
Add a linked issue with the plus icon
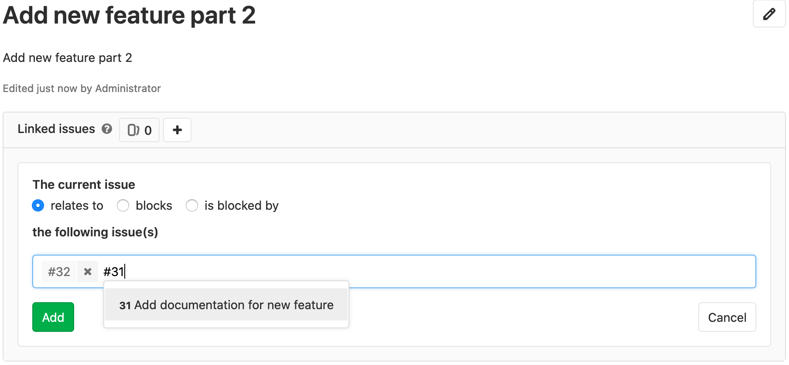[177, 130]
